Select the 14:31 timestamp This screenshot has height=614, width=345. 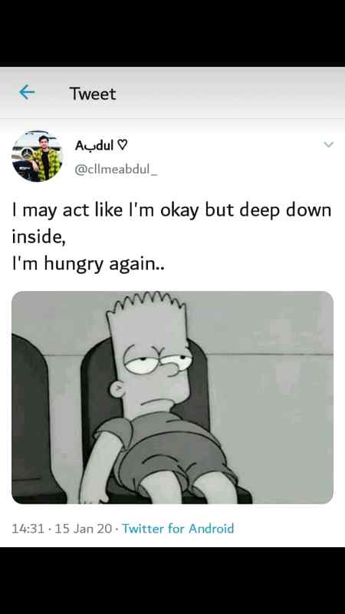(28, 529)
